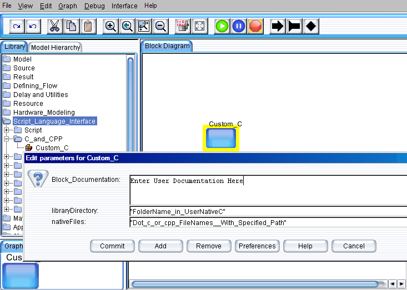Screen dimensions: 407x290
Task: Click the Copy pages icon
Action: 72,26
